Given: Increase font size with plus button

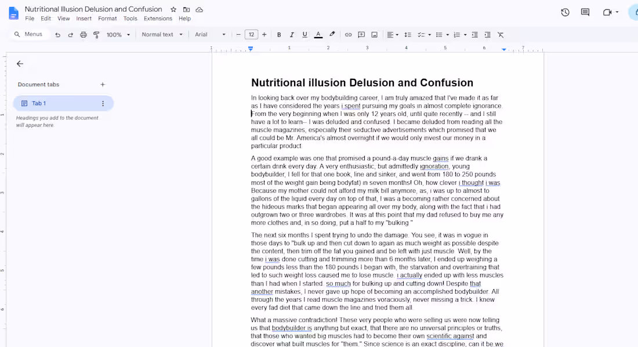Looking at the screenshot, I should tap(264, 35).
